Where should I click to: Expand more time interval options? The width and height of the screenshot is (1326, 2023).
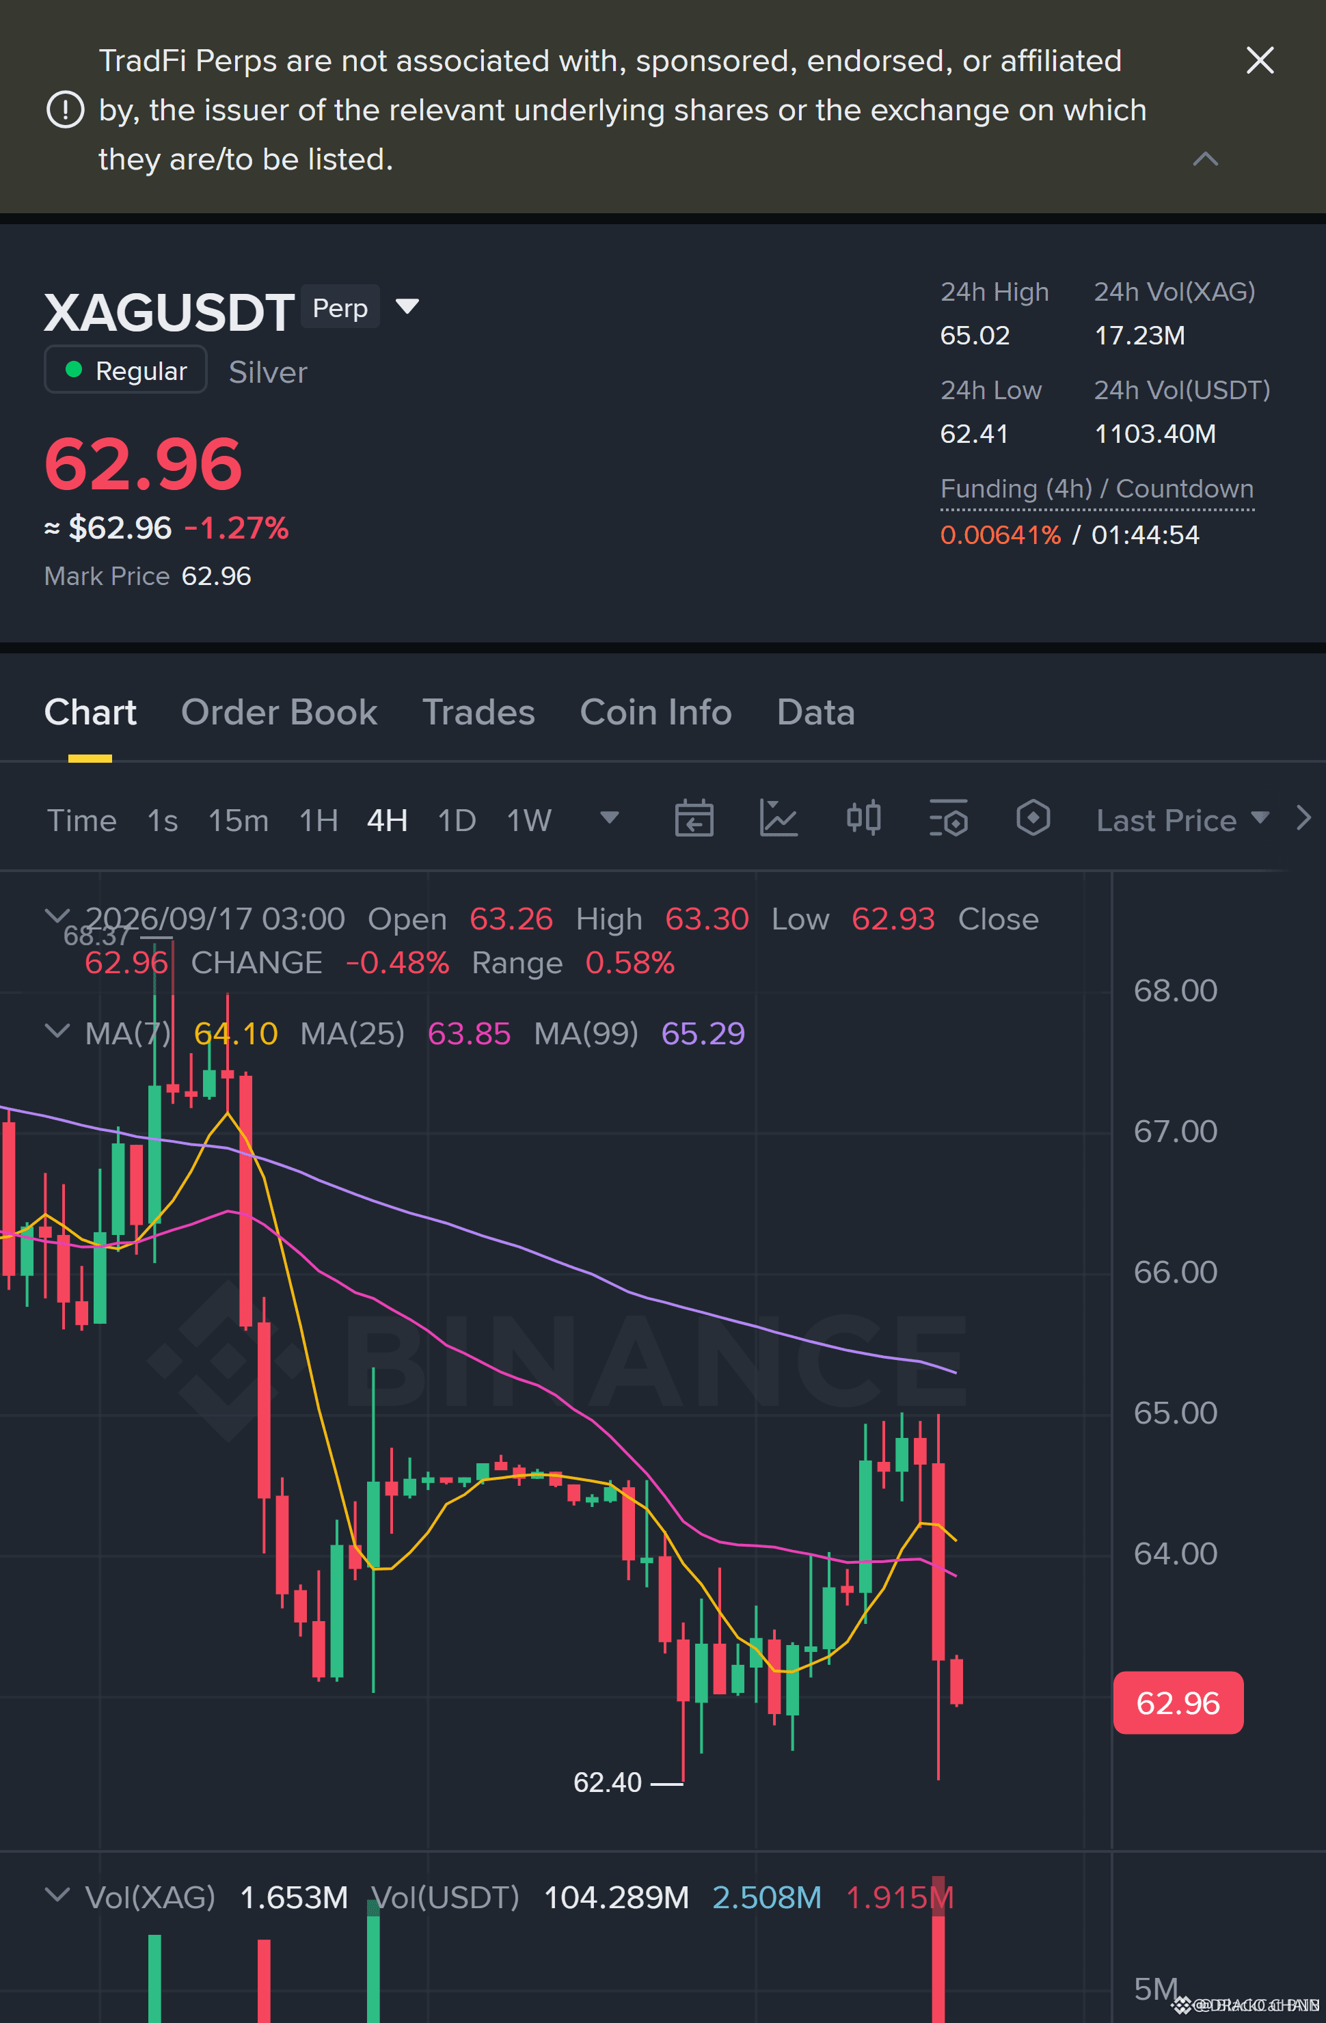(x=608, y=819)
